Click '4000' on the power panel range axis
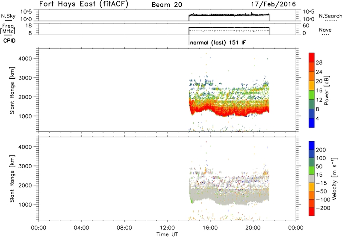 25,59
